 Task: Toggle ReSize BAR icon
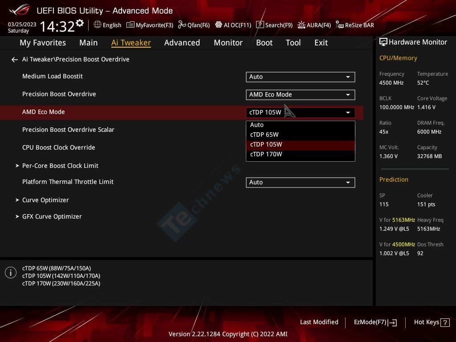(x=340, y=25)
